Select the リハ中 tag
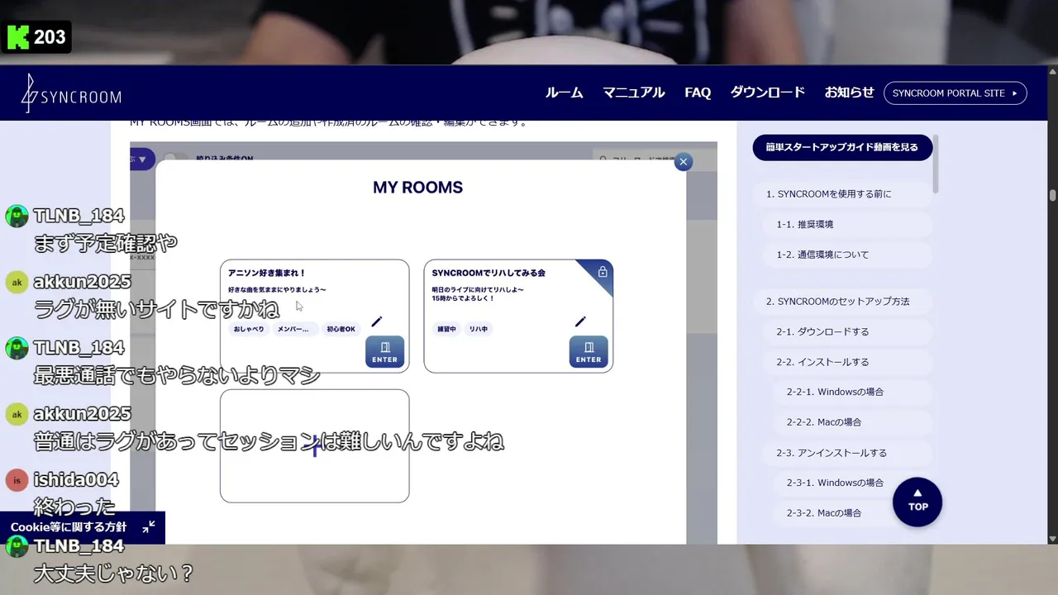The image size is (1058, 595). [478, 329]
